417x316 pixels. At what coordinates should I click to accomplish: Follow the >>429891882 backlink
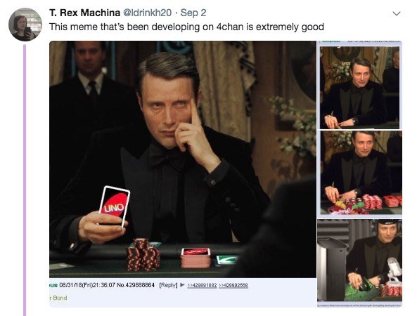pyautogui.click(x=202, y=285)
